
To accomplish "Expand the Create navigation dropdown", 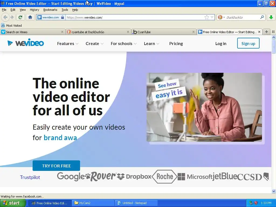I will (x=94, y=43).
